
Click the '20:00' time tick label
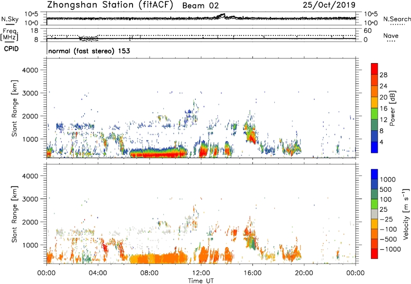(x=304, y=273)
